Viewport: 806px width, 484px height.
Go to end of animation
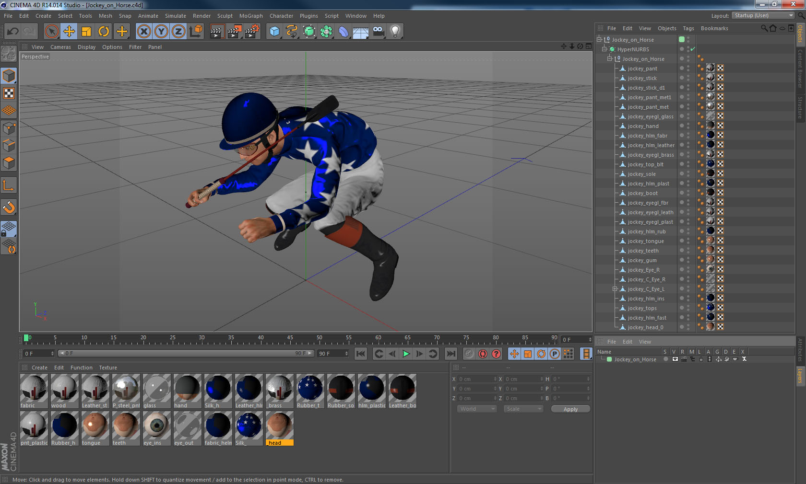tap(451, 354)
